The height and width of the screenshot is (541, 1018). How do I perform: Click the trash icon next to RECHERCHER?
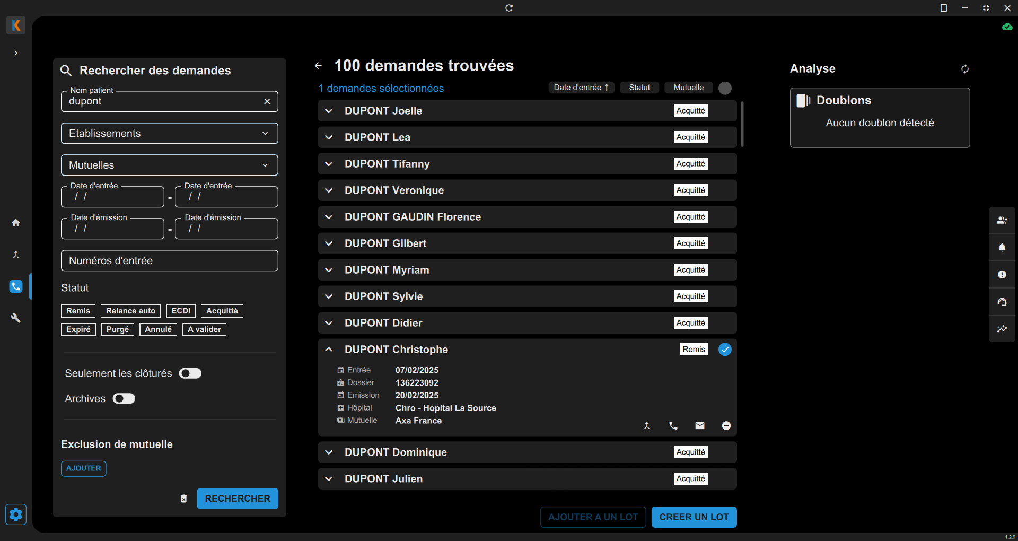coord(183,499)
